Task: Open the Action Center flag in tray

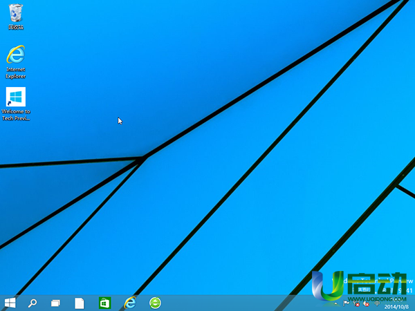Action: coord(346,303)
